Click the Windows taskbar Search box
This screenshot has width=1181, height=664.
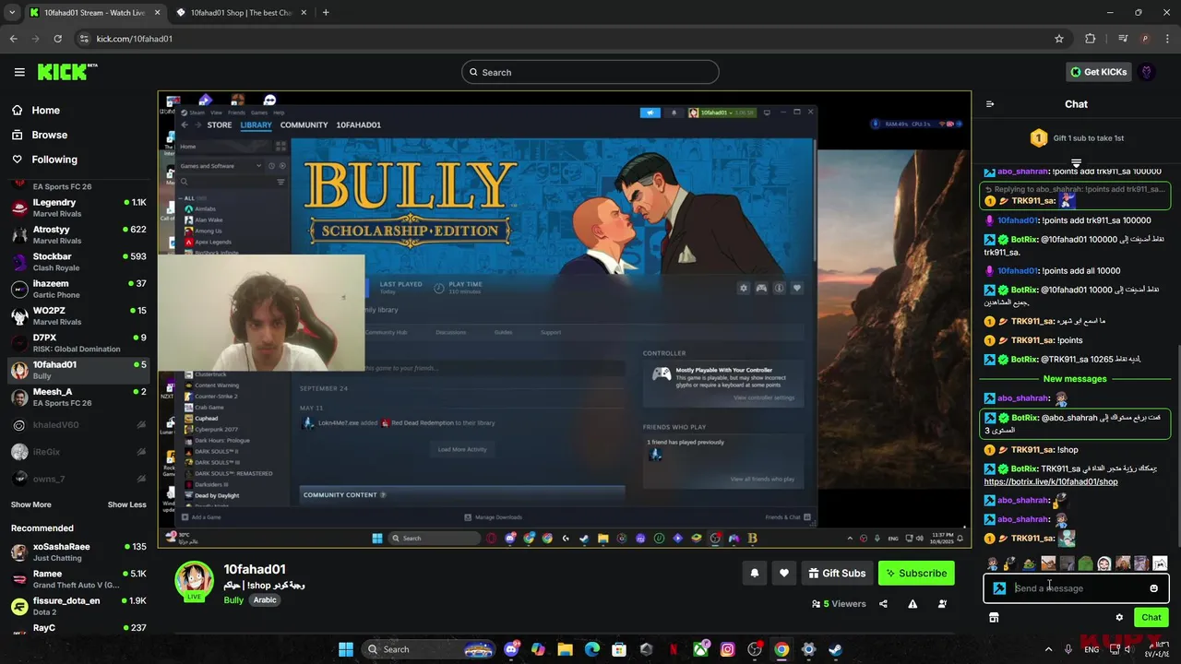[428, 649]
